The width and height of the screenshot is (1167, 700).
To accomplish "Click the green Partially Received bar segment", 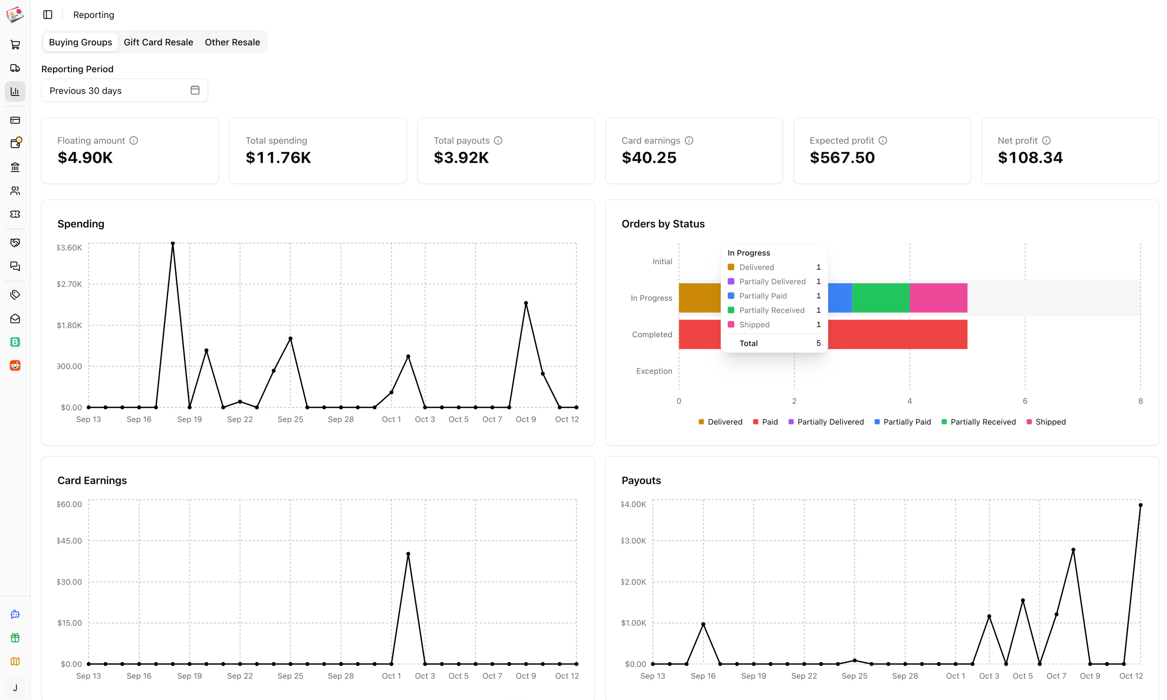I will tap(881, 298).
